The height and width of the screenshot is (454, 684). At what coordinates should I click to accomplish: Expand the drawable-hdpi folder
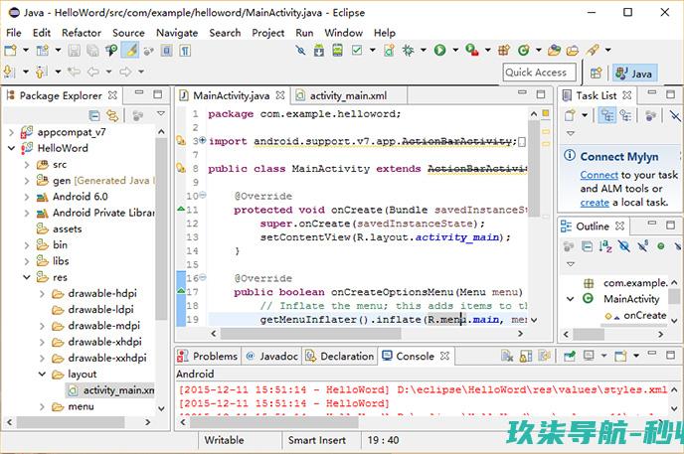point(43,294)
